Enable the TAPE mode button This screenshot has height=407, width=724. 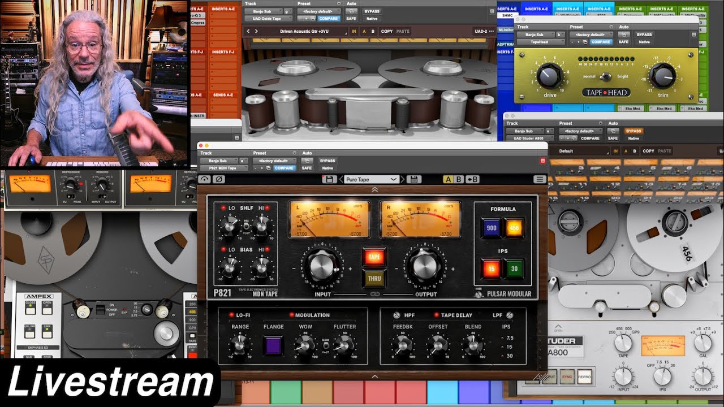point(374,257)
